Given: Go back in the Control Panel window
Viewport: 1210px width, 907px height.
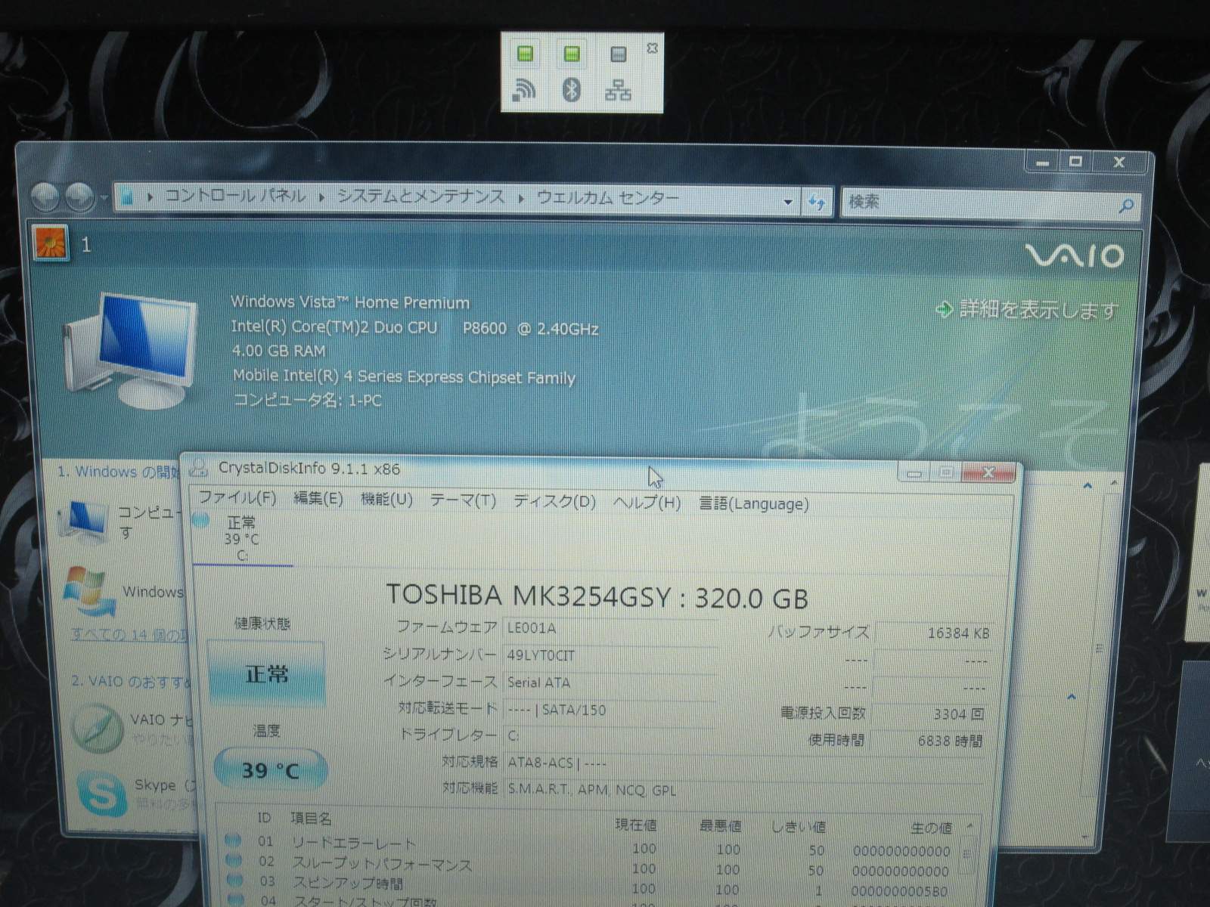Looking at the screenshot, I should [x=45, y=198].
